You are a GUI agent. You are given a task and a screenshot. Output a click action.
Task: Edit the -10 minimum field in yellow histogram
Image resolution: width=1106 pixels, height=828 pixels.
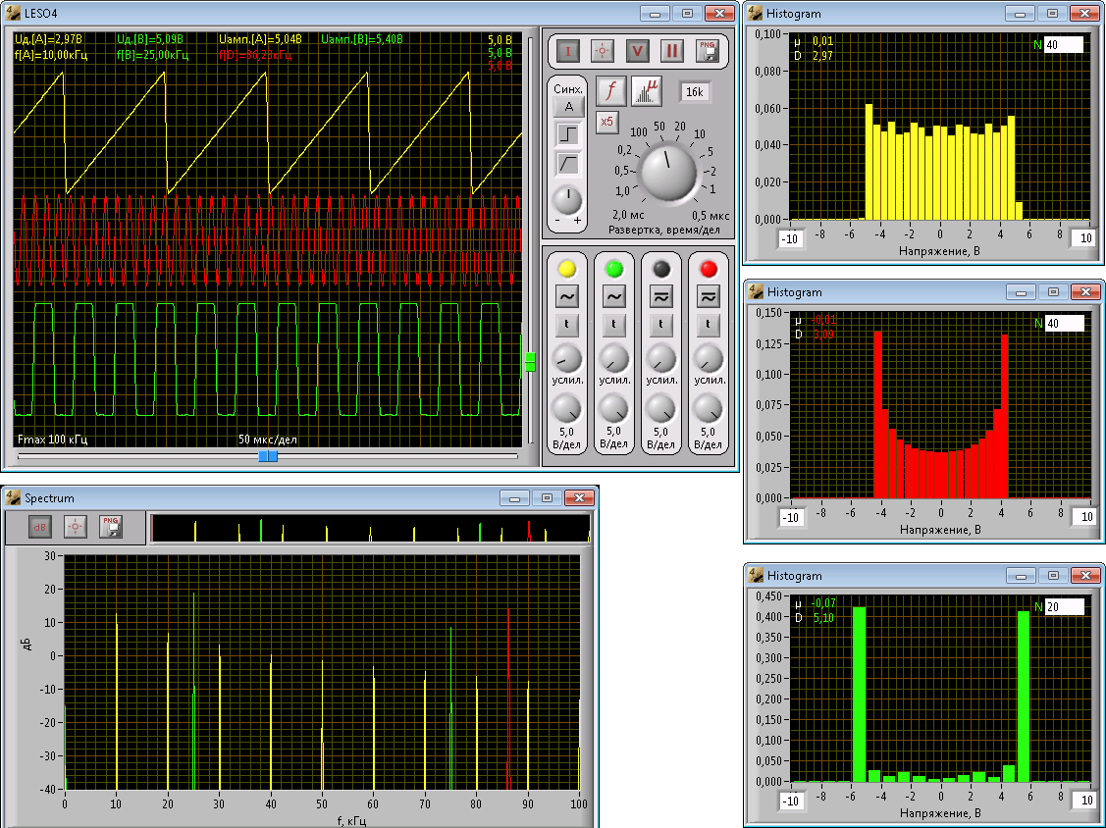(791, 238)
